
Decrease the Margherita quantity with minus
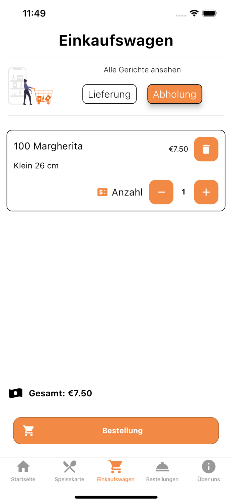(x=161, y=192)
